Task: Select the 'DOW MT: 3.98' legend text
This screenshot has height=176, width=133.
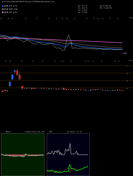Action: [11, 9]
